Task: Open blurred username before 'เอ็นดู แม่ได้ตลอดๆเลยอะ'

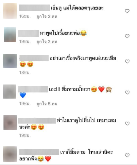Action: [x=34, y=8]
